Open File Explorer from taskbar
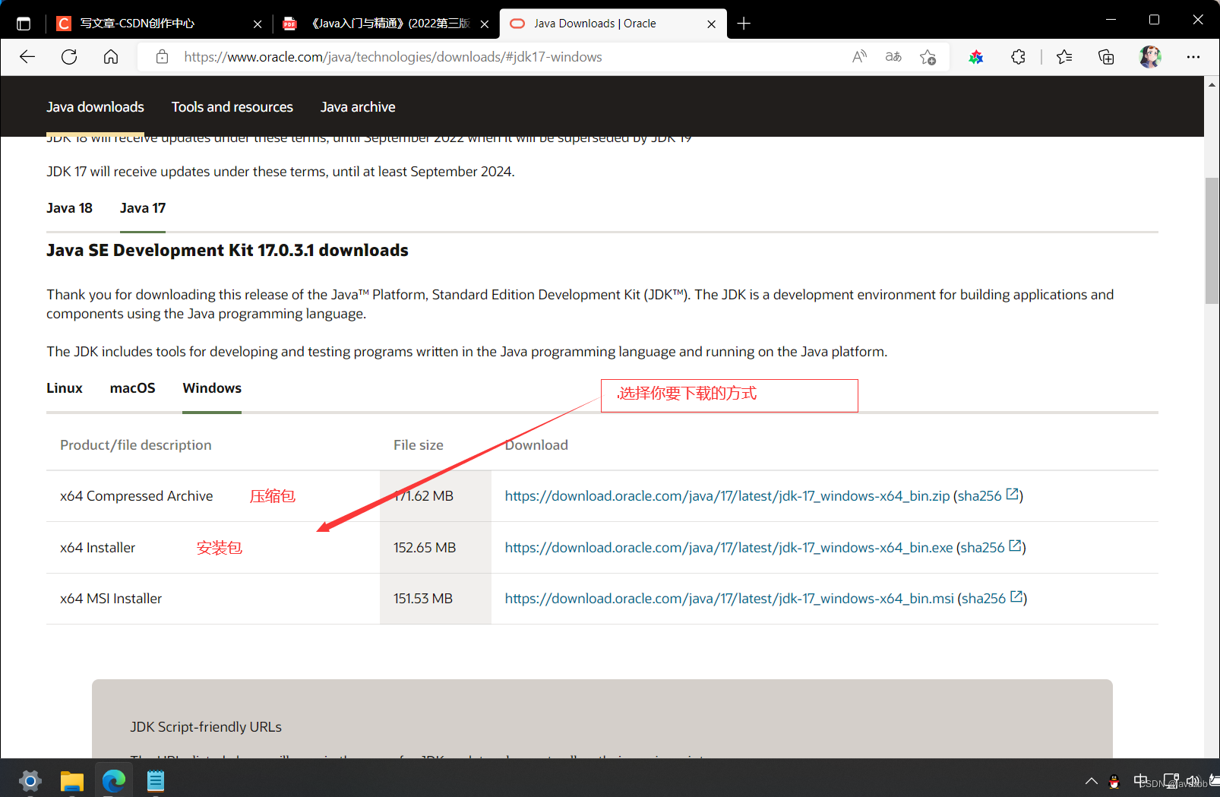This screenshot has width=1220, height=797. click(x=72, y=780)
